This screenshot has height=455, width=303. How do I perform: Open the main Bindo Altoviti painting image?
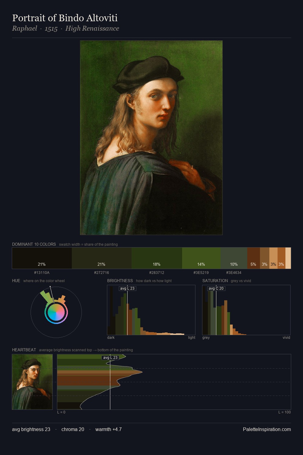(x=151, y=138)
